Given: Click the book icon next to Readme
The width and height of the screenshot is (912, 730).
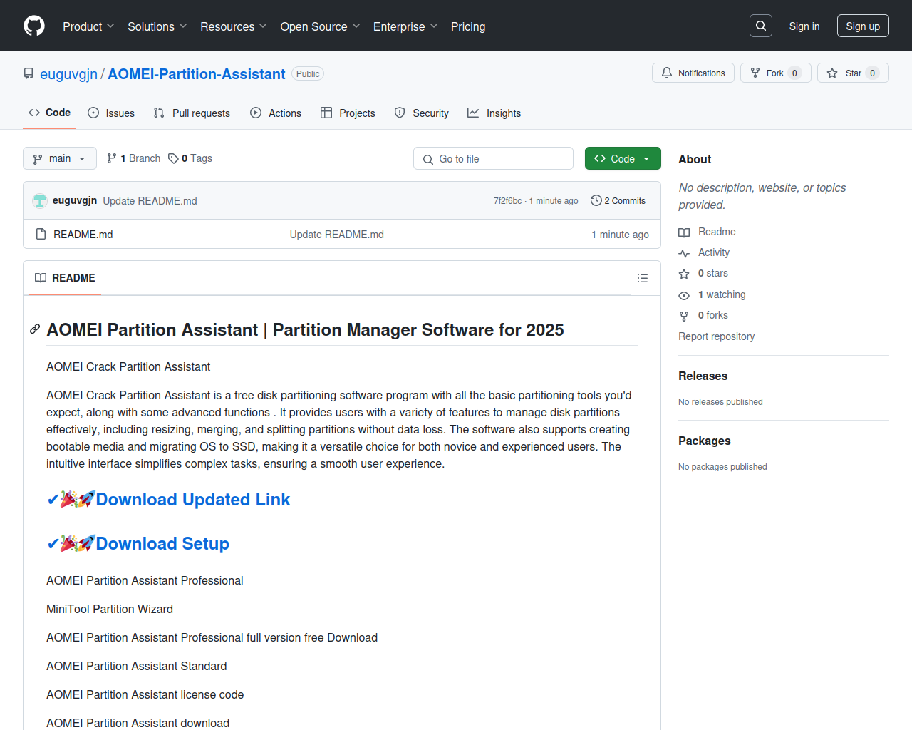Looking at the screenshot, I should [x=684, y=232].
